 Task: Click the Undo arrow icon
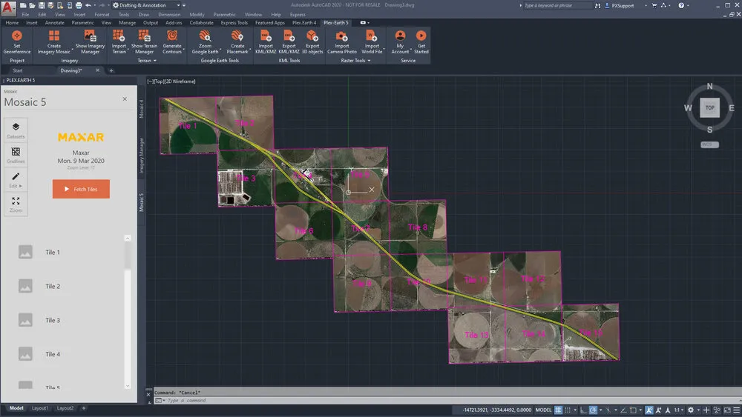click(x=88, y=5)
